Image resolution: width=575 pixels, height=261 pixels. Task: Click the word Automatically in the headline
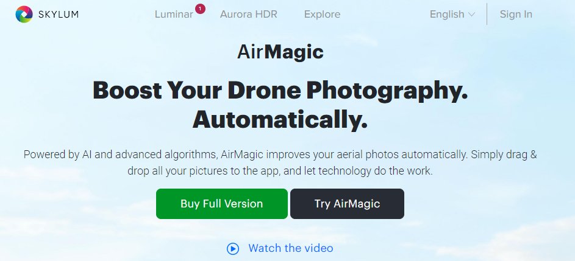(x=280, y=119)
